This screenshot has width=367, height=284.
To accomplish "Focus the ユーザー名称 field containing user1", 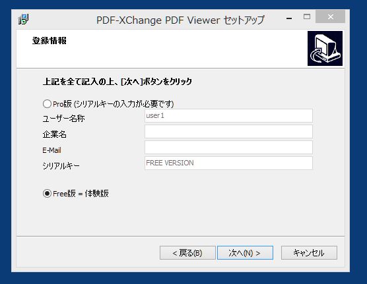I will click(228, 115).
